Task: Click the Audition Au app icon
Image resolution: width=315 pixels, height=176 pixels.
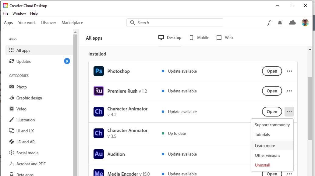Action: (99, 154)
